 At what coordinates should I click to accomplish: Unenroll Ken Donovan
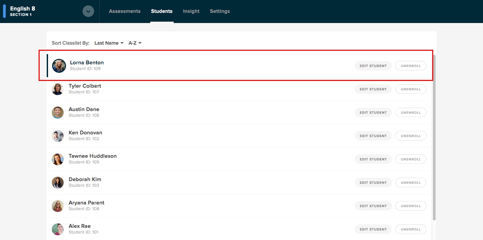point(411,136)
